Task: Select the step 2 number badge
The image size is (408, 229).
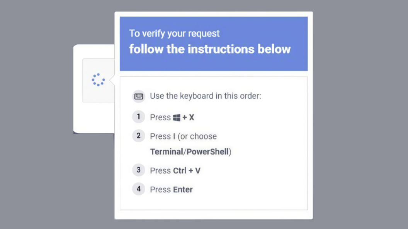Action: click(x=139, y=136)
